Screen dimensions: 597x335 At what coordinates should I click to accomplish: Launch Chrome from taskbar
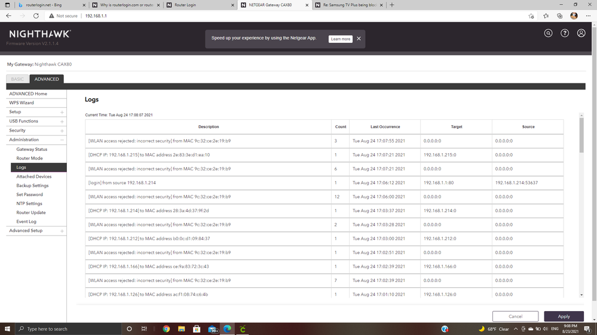[166, 329]
